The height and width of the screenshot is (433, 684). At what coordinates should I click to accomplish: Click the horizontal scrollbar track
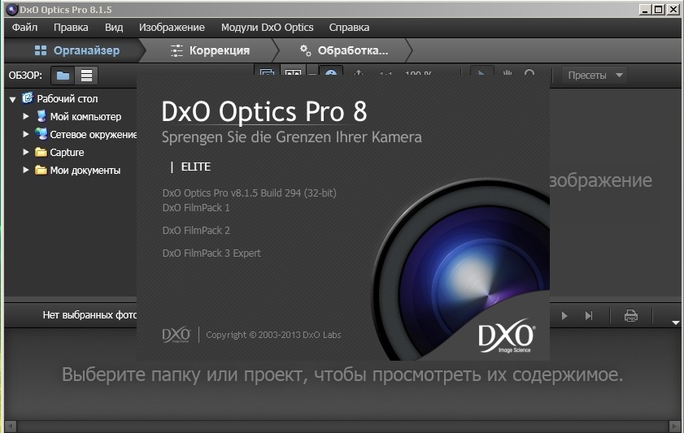point(342,426)
